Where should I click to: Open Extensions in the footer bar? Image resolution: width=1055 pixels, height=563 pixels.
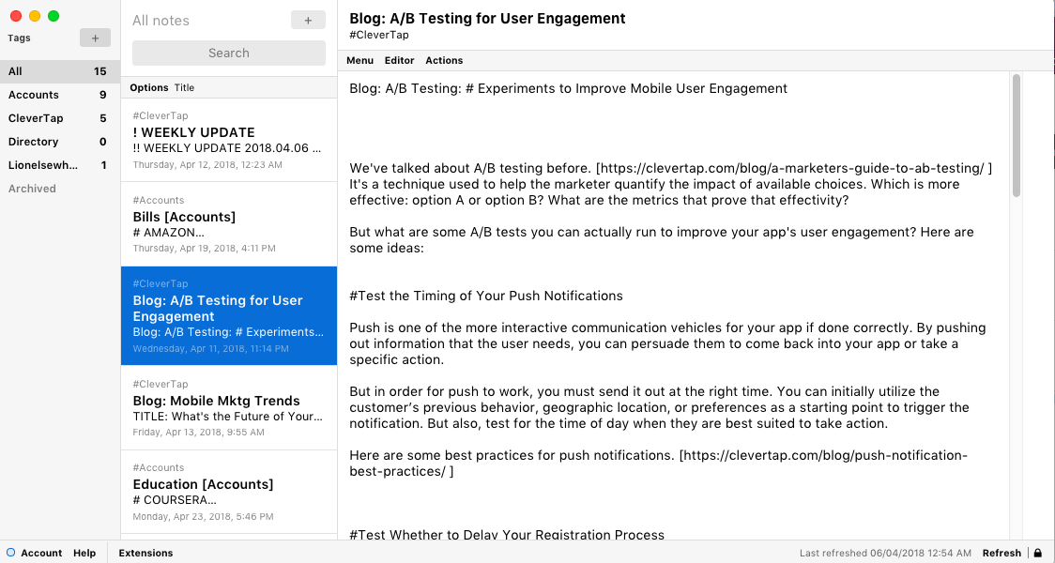click(x=146, y=553)
